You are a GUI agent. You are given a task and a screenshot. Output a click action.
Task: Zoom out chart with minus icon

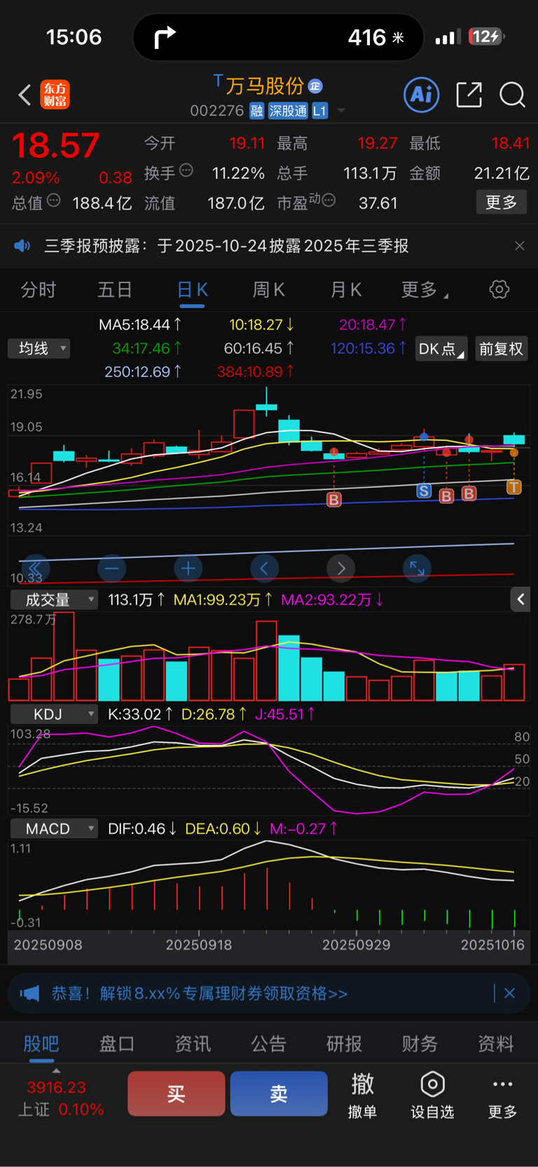[112, 568]
